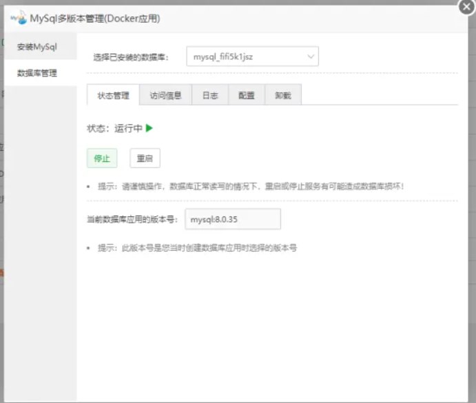Open the 日志 tab
This screenshot has width=476, height=403.
210,96
